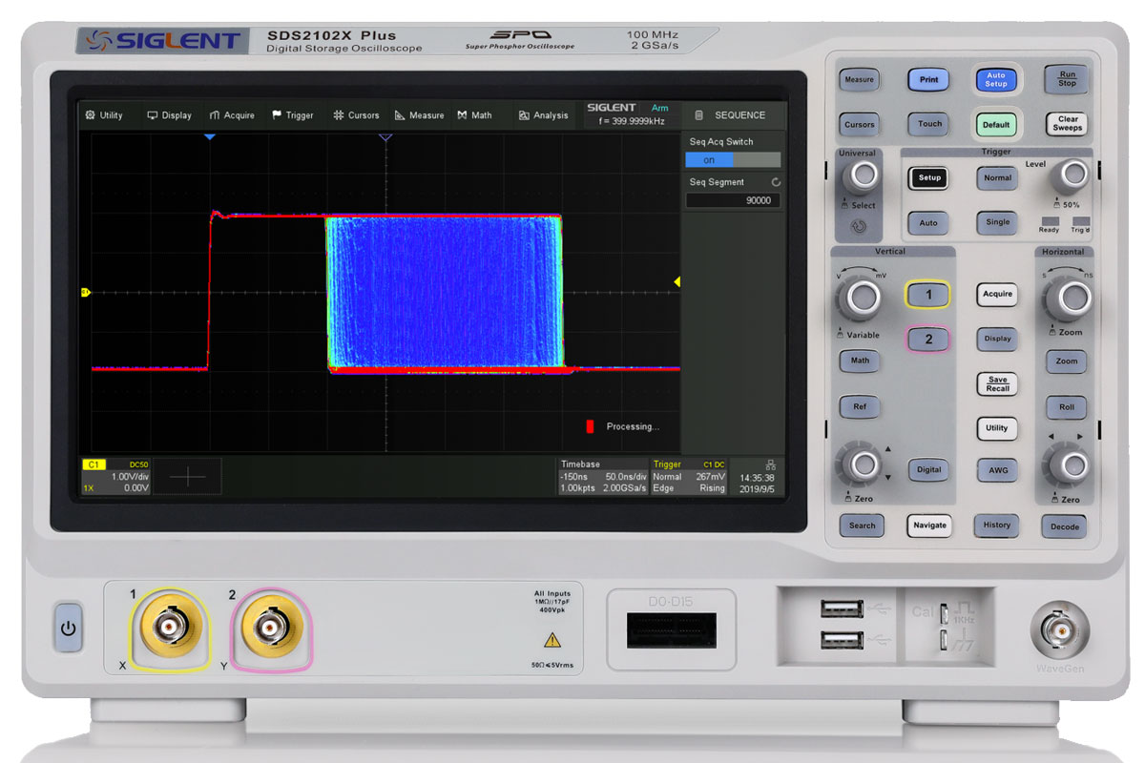Viewport: 1145px width, 763px height.
Task: Click the Save Recall button
Action: pyautogui.click(x=997, y=383)
